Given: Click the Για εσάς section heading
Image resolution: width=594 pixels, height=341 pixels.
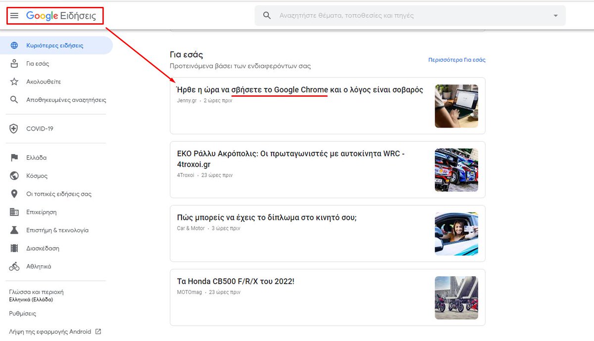Looking at the screenshot, I should (x=186, y=55).
